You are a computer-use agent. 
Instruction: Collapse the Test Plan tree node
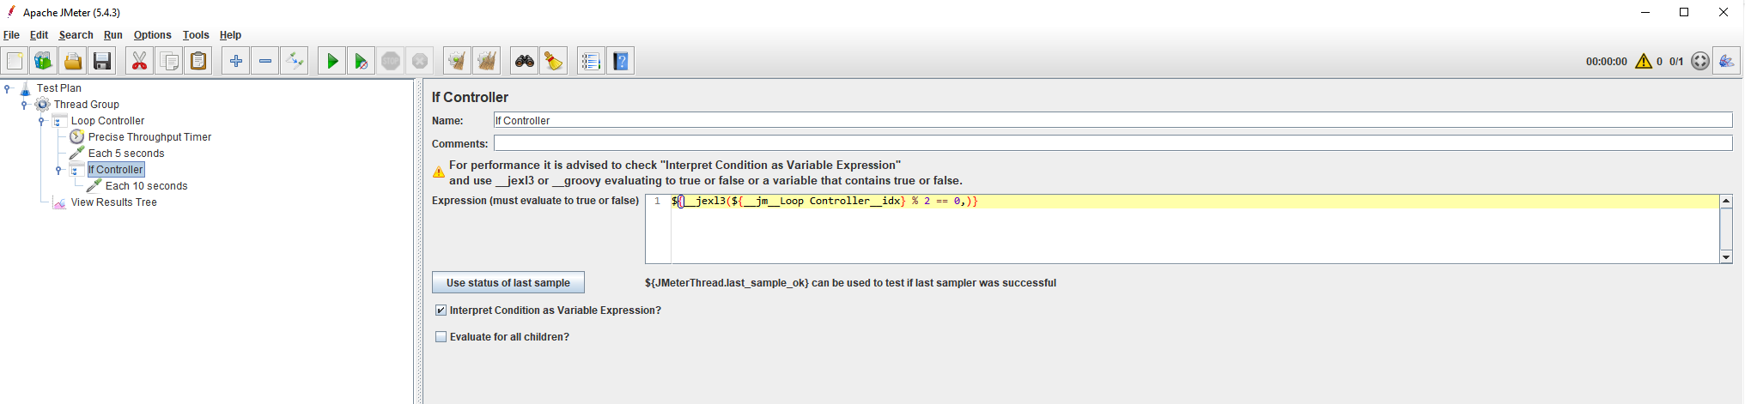click(8, 88)
